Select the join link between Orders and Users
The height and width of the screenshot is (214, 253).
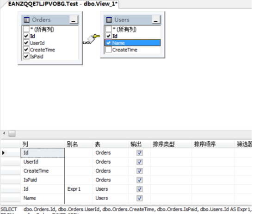pos(91,39)
